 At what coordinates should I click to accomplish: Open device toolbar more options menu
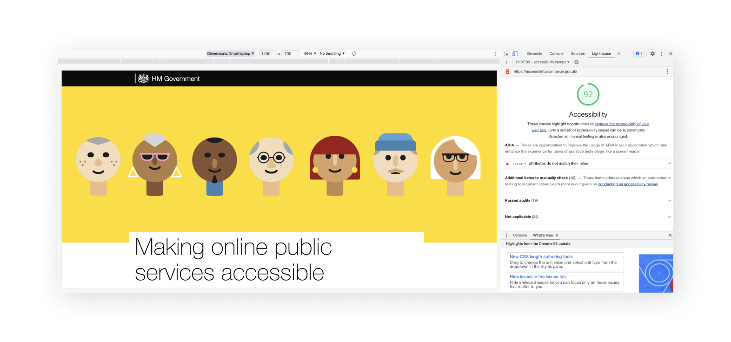pos(495,53)
